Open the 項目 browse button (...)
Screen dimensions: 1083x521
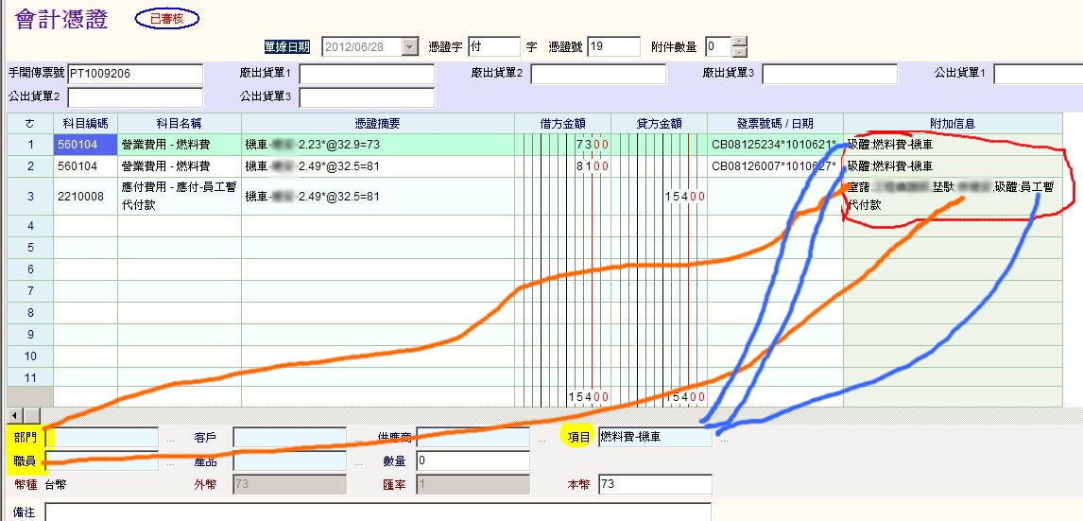click(x=724, y=440)
